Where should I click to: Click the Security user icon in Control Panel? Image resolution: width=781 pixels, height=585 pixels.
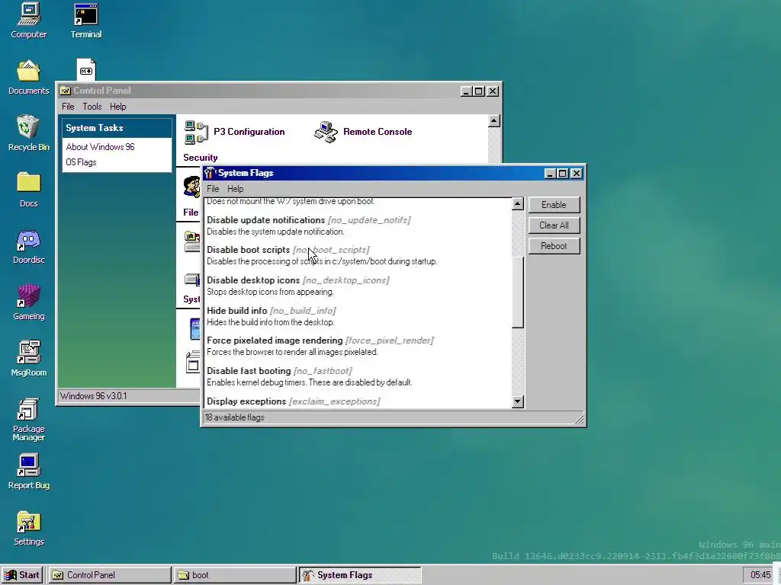[191, 187]
